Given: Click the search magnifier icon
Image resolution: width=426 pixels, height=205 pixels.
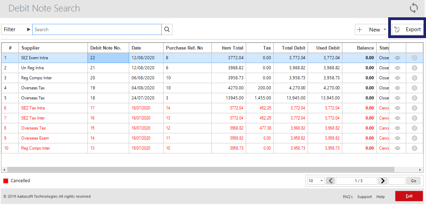Looking at the screenshot, I should click(x=167, y=29).
